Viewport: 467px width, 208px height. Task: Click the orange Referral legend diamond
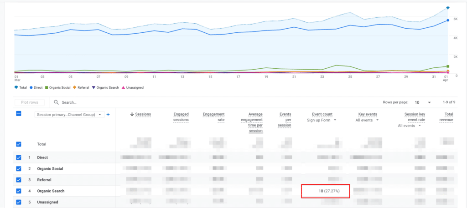tap(75, 88)
